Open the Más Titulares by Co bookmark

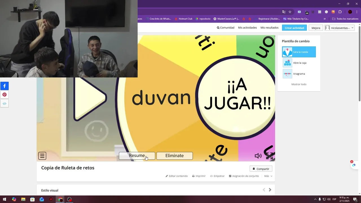[x=296, y=19]
